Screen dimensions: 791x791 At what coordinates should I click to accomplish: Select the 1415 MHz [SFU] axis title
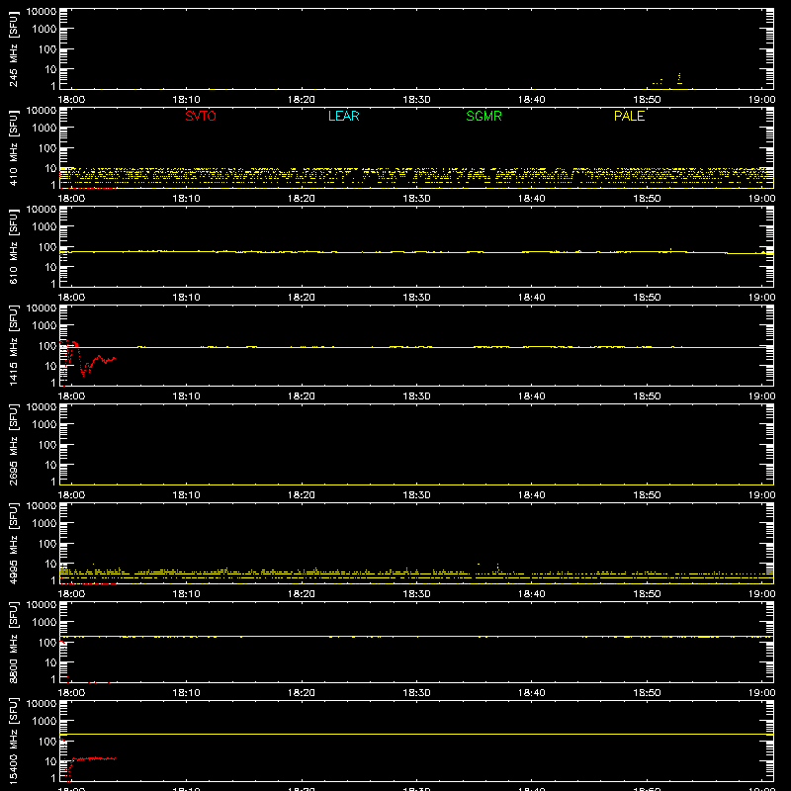[13, 345]
